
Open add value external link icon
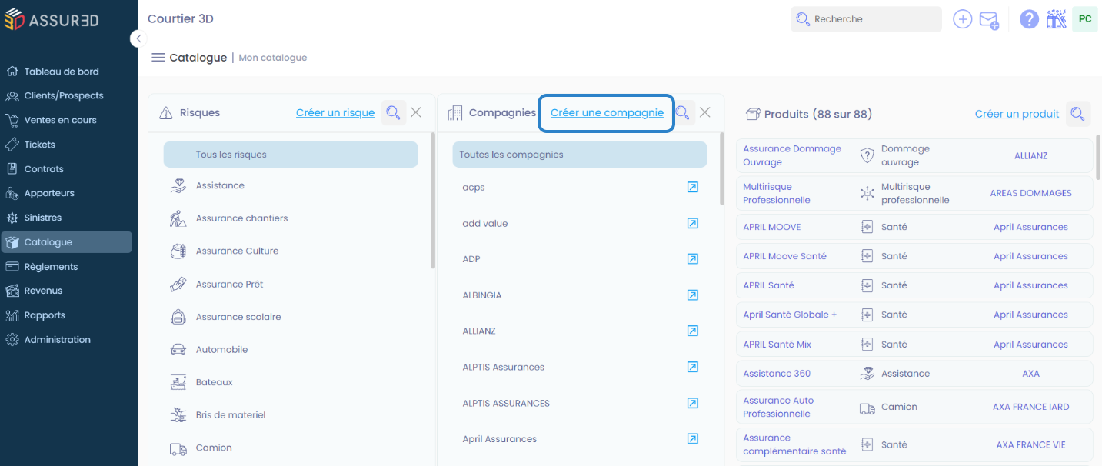coord(692,223)
